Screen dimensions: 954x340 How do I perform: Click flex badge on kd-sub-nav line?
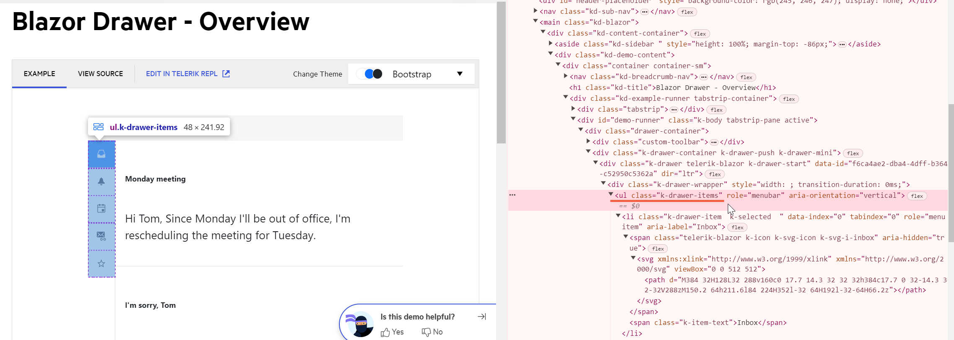tap(687, 12)
